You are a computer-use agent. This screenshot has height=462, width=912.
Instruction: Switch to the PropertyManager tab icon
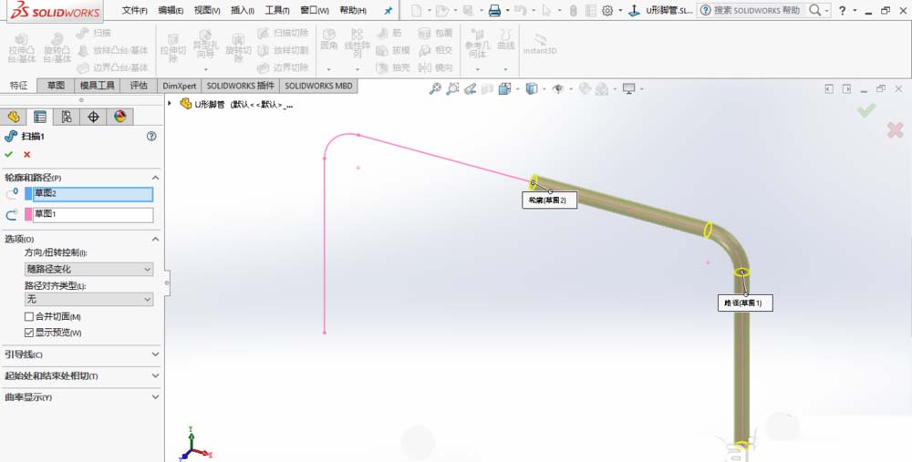[x=39, y=117]
